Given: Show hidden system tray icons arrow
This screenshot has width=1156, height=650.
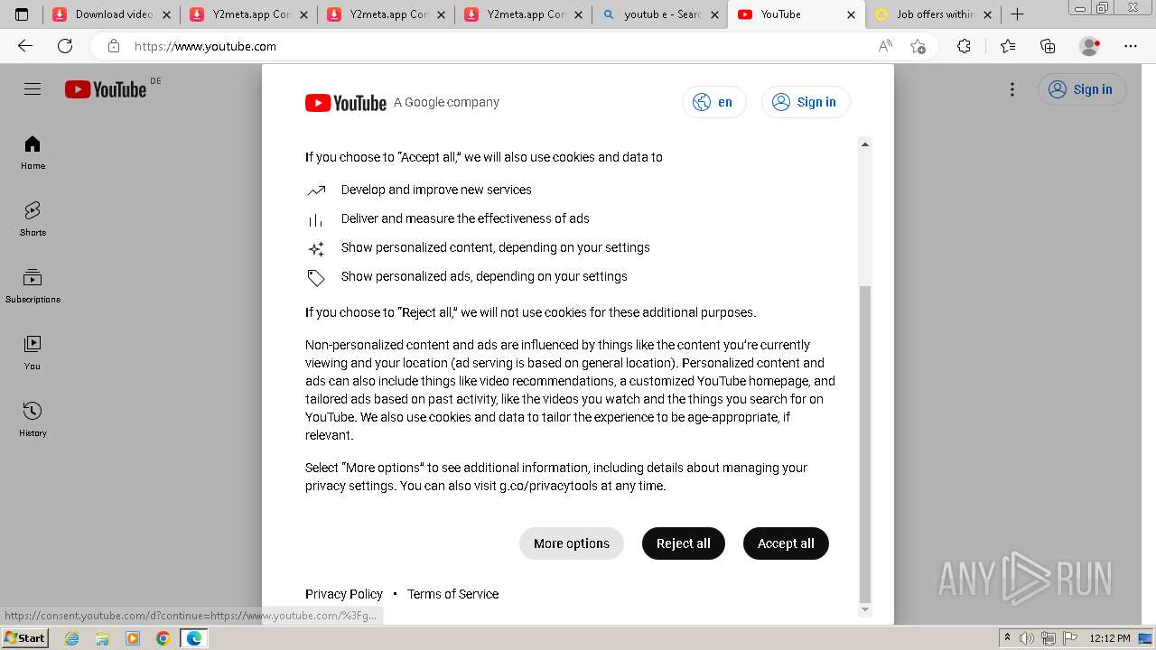Looking at the screenshot, I should (x=1007, y=638).
